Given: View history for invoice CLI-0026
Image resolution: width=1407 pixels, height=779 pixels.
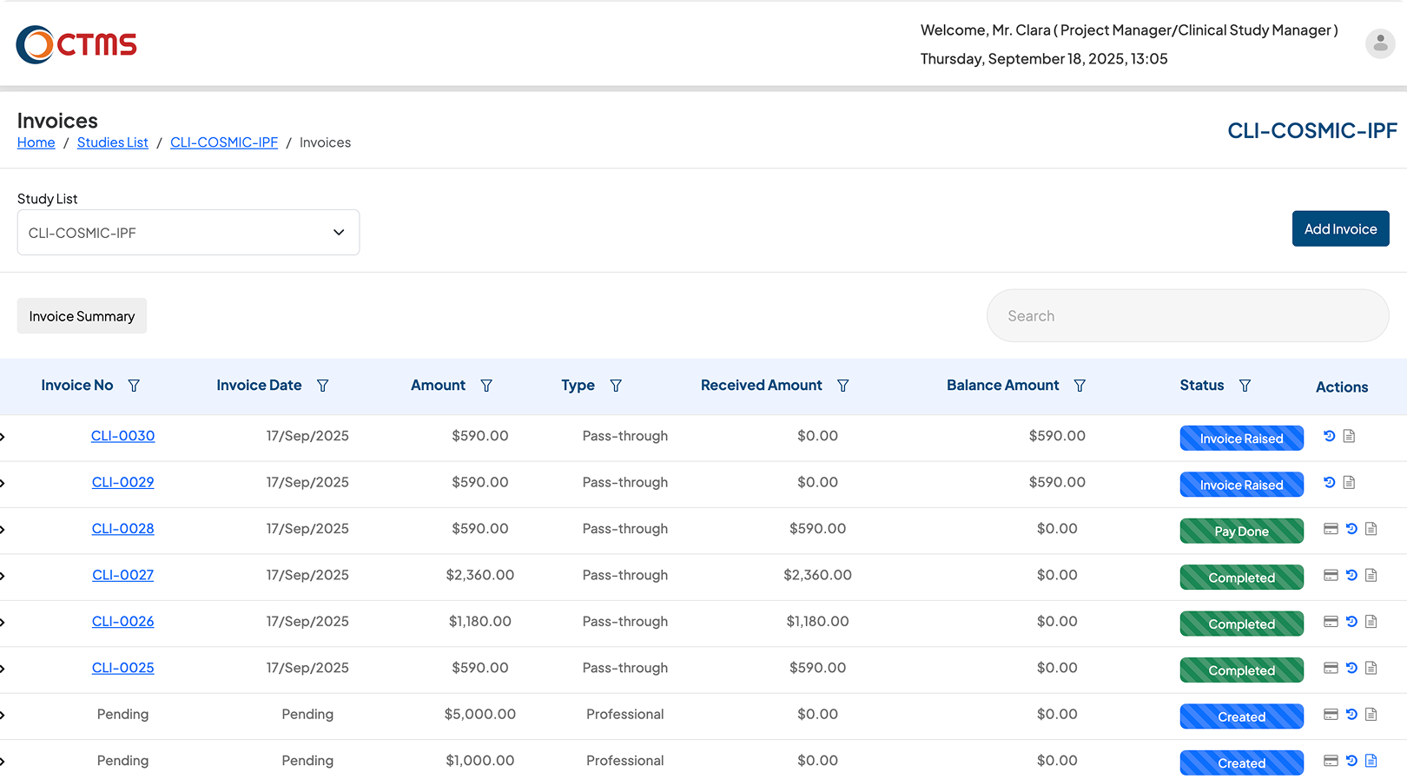Looking at the screenshot, I should tap(1351, 622).
